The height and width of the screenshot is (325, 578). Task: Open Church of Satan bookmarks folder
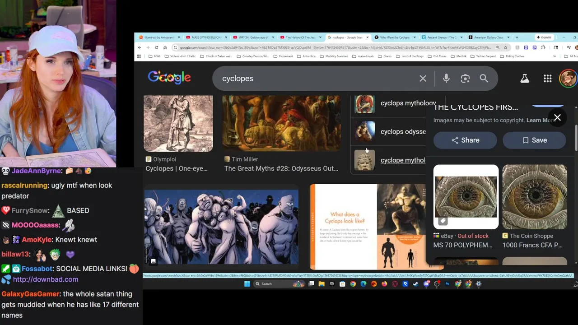point(216,56)
